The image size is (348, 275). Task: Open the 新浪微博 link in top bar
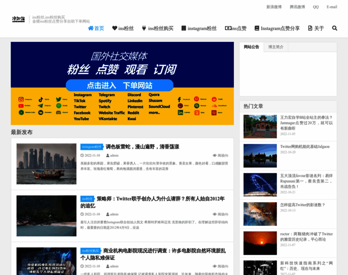pos(274,7)
